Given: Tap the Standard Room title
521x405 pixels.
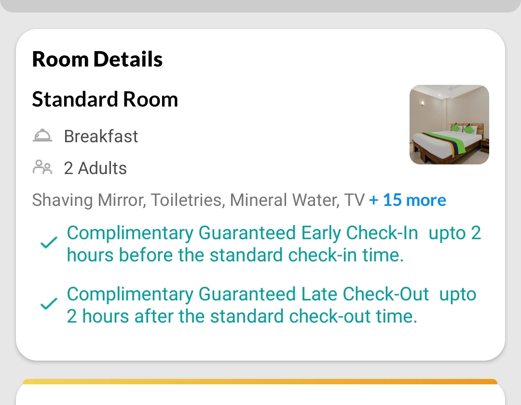Looking at the screenshot, I should tap(105, 99).
